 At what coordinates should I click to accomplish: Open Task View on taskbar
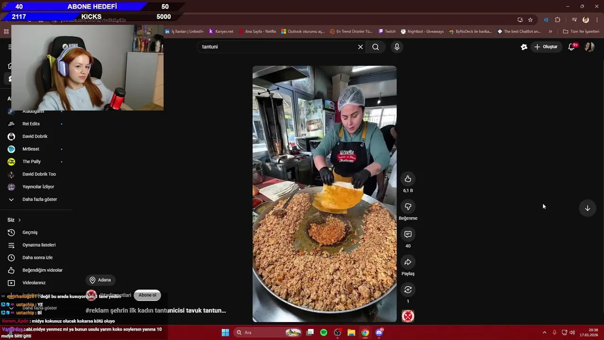pyautogui.click(x=310, y=332)
